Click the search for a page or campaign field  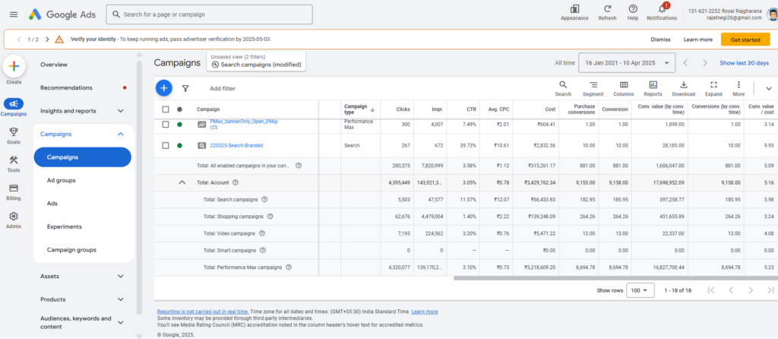[x=210, y=14]
